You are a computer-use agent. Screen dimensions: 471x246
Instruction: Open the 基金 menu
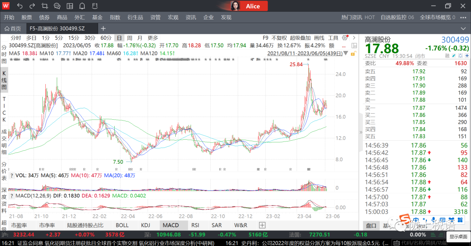pyautogui.click(x=97, y=17)
